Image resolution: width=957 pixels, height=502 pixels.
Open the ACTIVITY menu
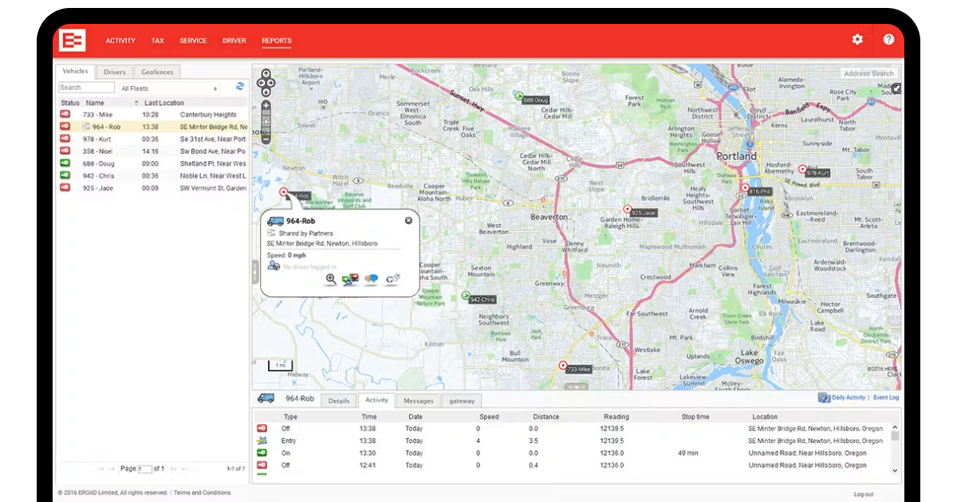120,41
